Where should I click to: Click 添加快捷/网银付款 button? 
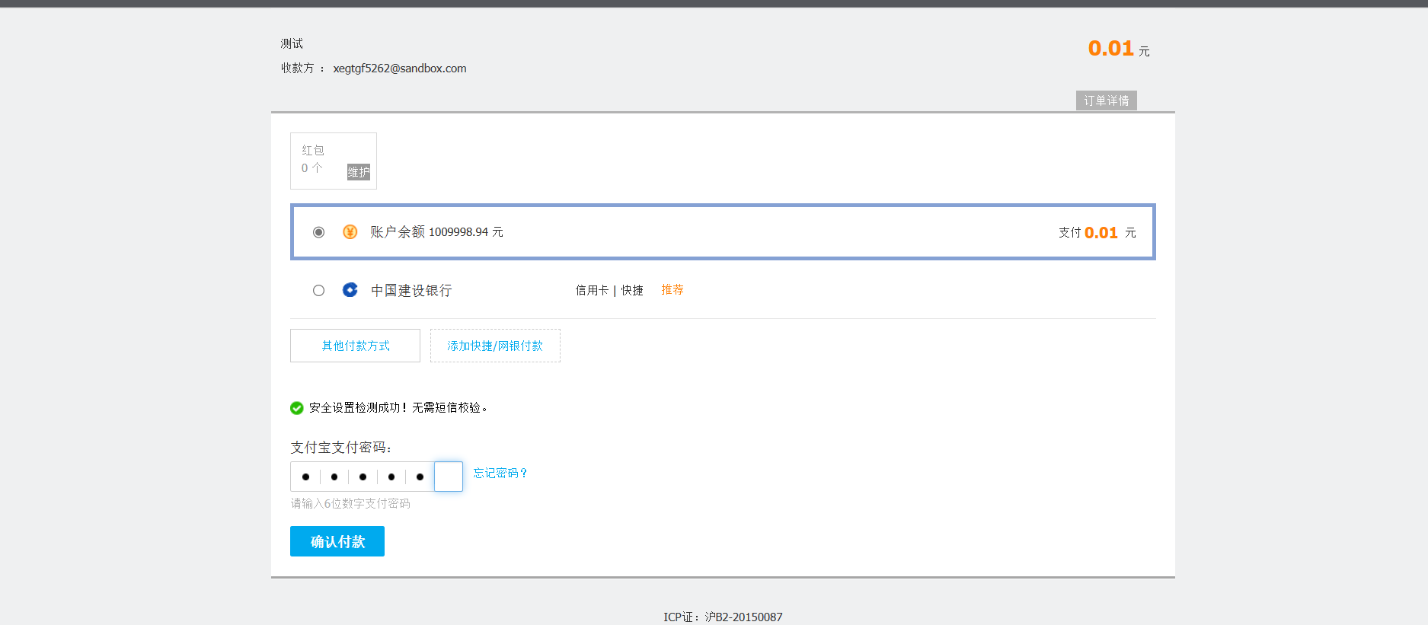(x=495, y=346)
